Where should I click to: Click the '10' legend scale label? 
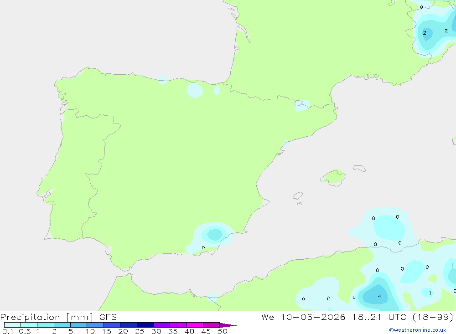pyautogui.click(x=90, y=331)
